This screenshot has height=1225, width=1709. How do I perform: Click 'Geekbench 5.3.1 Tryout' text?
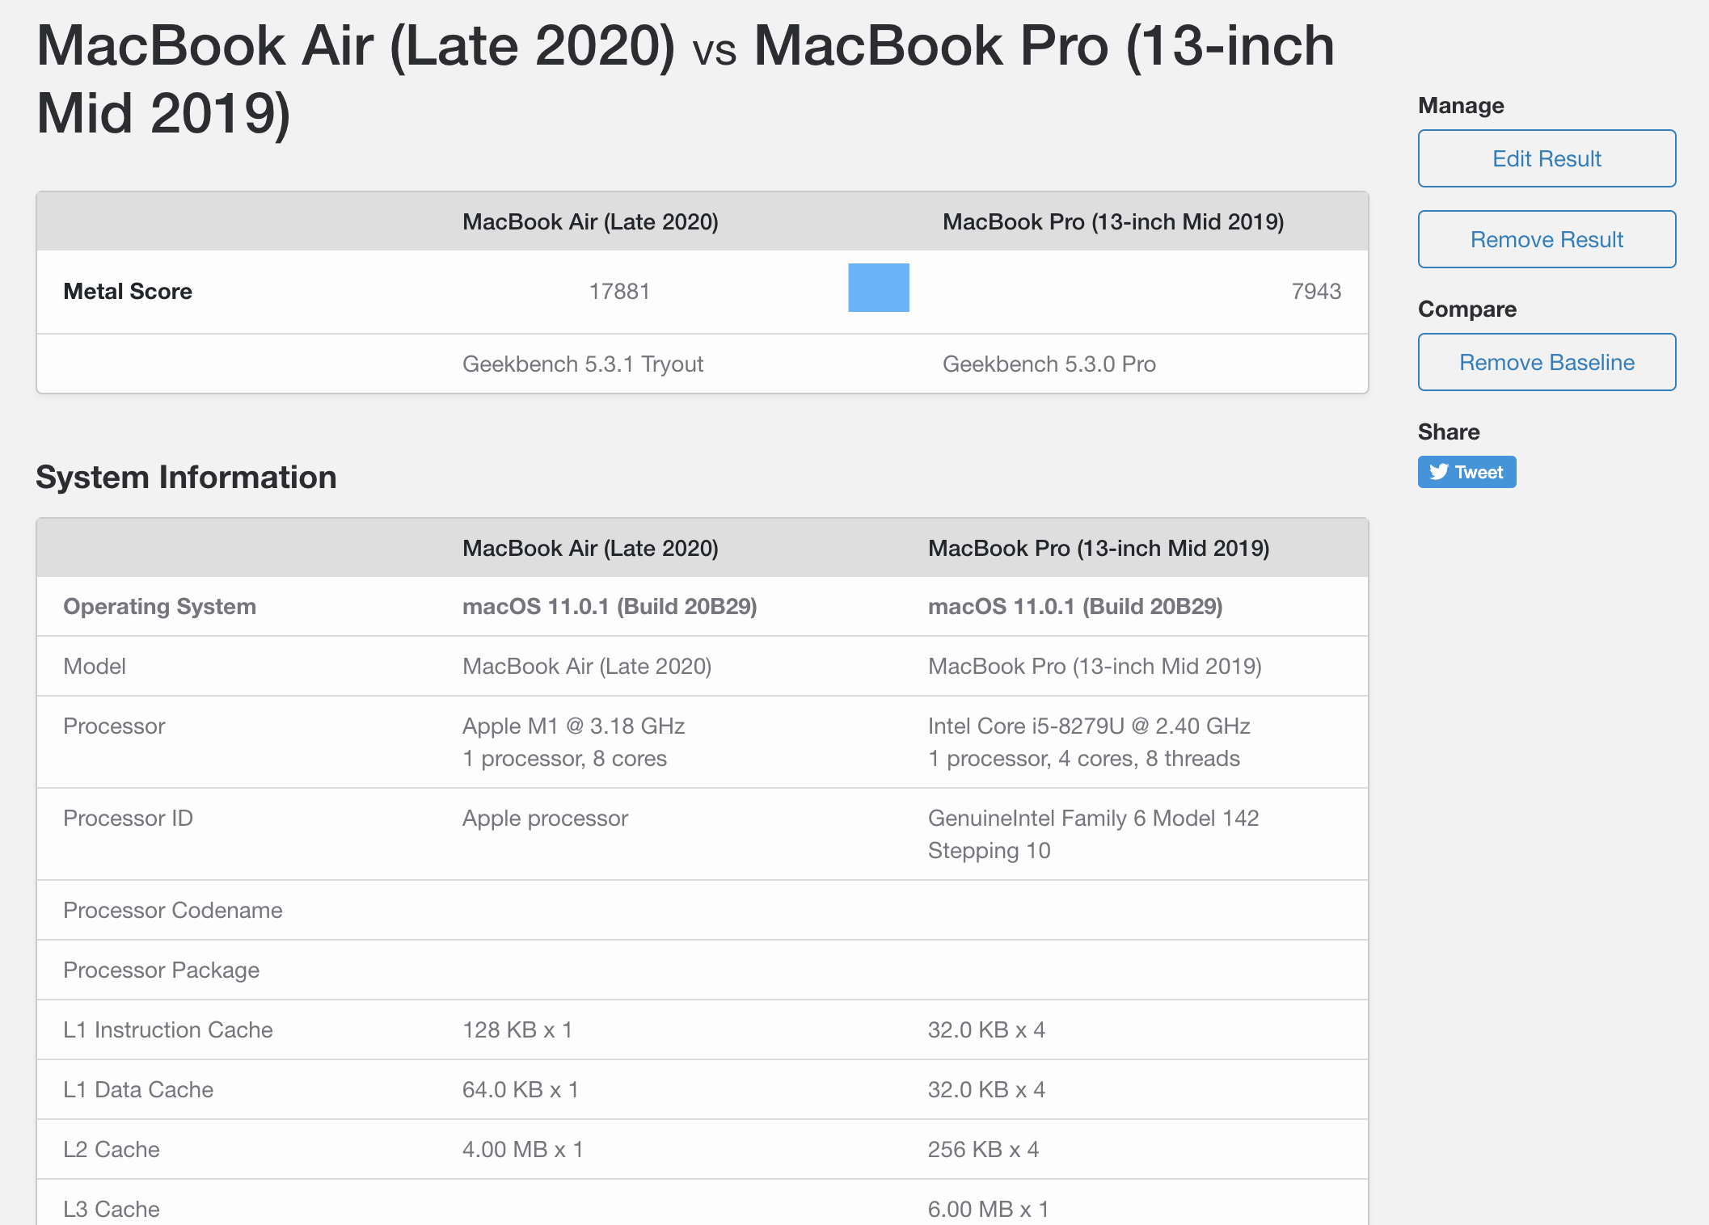[583, 364]
